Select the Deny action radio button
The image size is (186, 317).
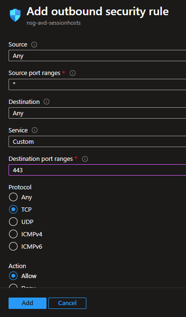(13, 286)
